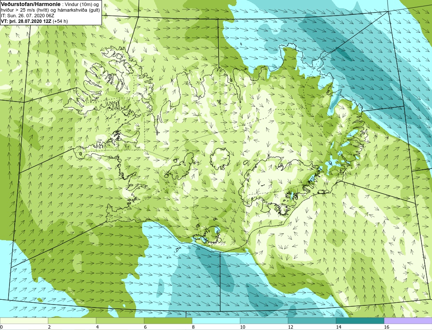432x330 pixels.
Task: Click the legend scale value '16'
Action: [386, 327]
